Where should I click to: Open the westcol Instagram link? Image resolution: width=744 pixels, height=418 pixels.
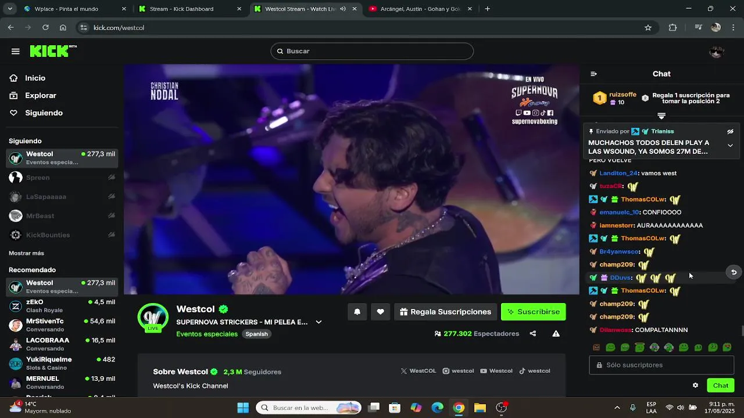(458, 371)
